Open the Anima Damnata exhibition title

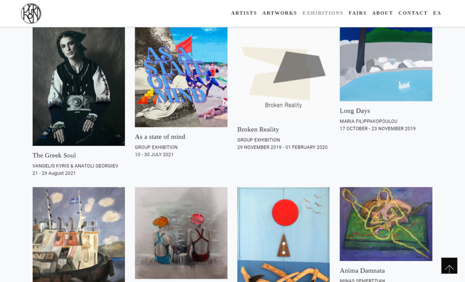(362, 270)
